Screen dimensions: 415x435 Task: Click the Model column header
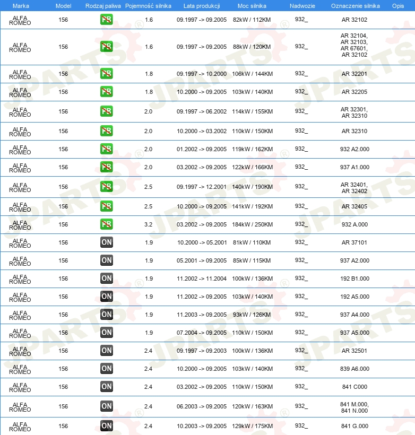coord(63,6)
